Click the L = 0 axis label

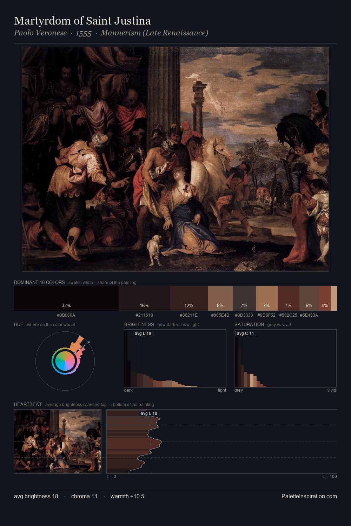[x=111, y=477]
